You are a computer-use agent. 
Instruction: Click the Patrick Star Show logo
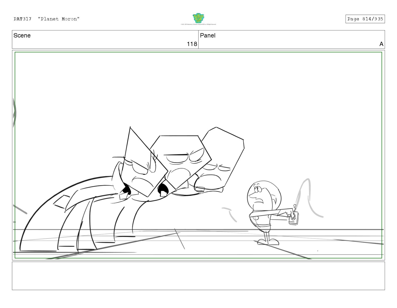pyautogui.click(x=198, y=18)
